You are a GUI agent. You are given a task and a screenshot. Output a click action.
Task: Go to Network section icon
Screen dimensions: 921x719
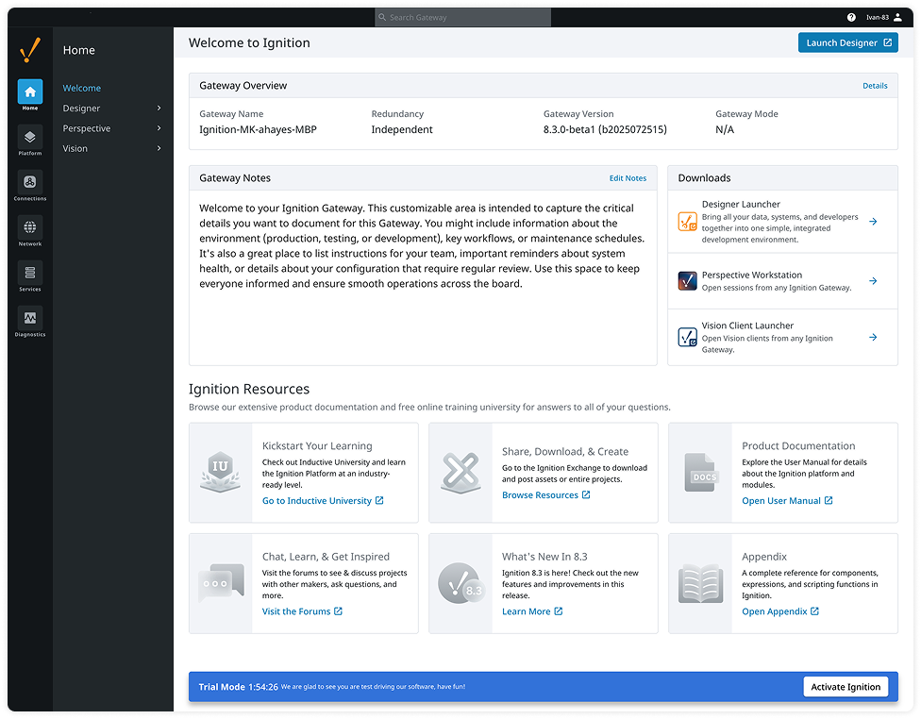coord(30,228)
